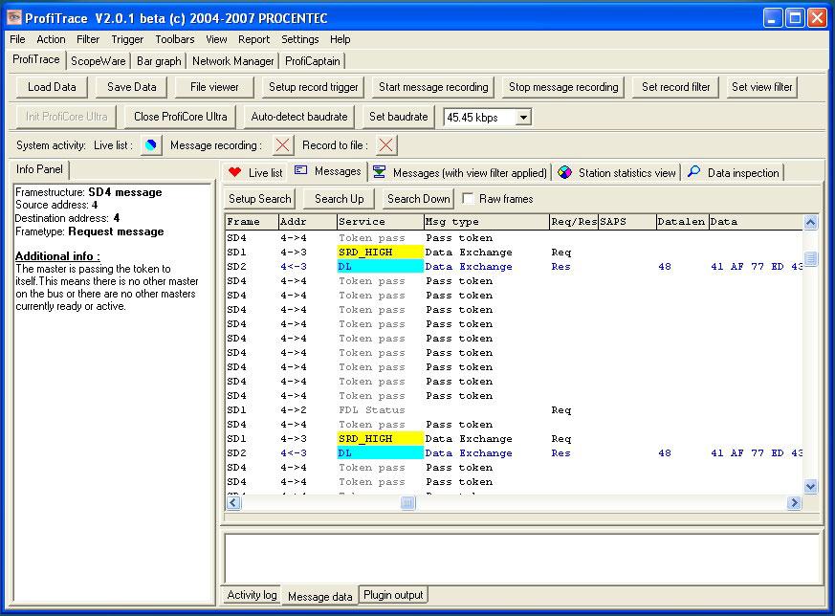The width and height of the screenshot is (835, 616).
Task: Select the Message data tab
Action: [320, 596]
